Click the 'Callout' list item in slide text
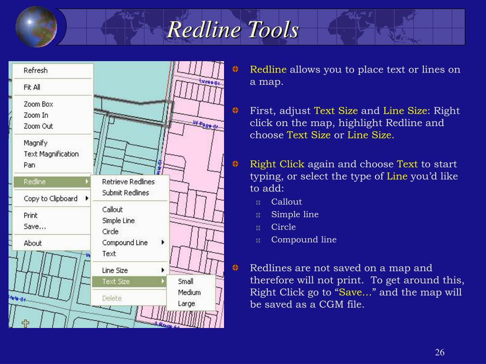486x364 pixels. click(x=286, y=202)
